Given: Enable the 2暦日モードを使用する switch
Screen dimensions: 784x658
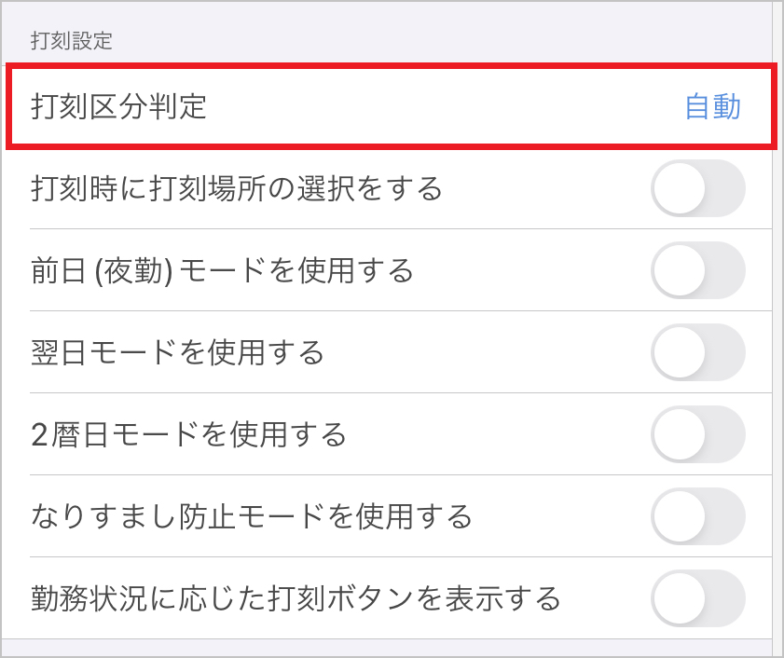Looking at the screenshot, I should point(698,434).
